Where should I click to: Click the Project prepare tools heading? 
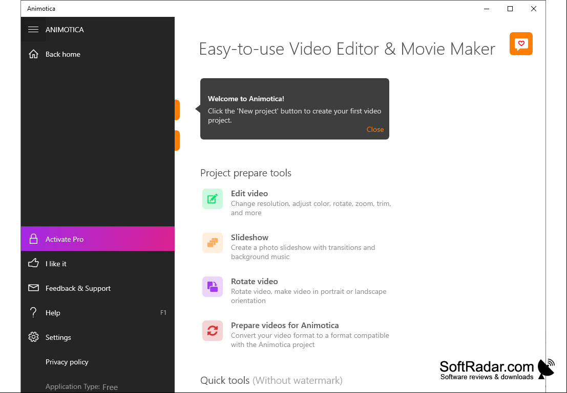(x=246, y=173)
